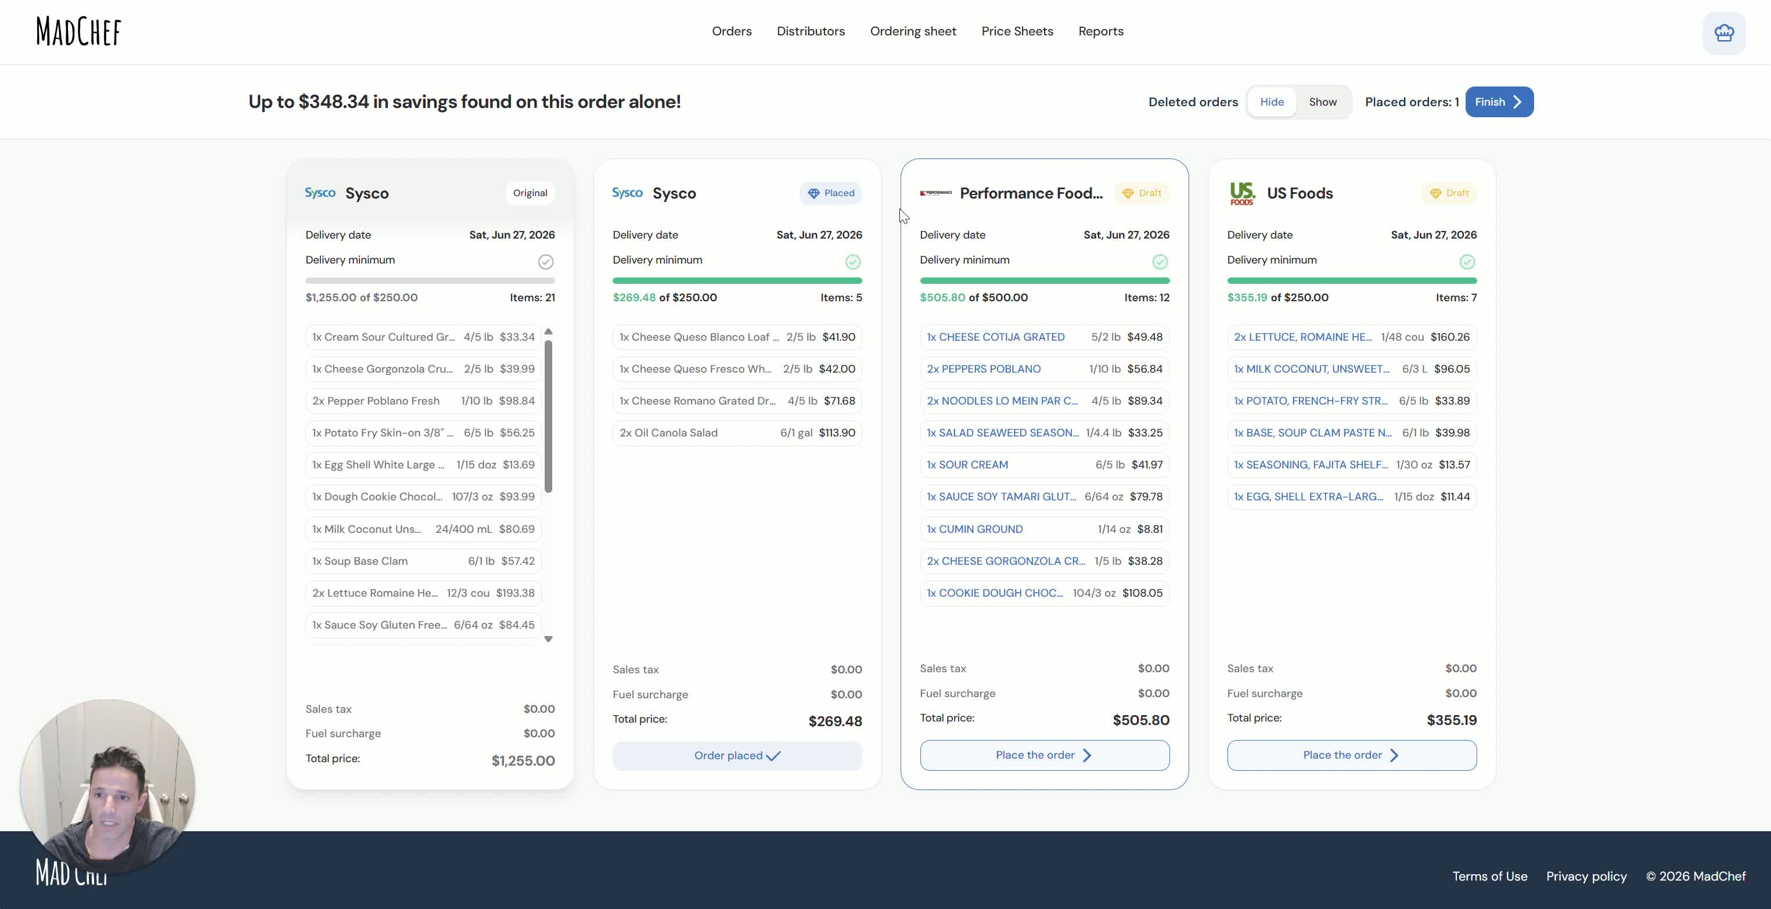The image size is (1771, 909).
Task: Click the Original item list scrollbar thumb
Action: 549,416
